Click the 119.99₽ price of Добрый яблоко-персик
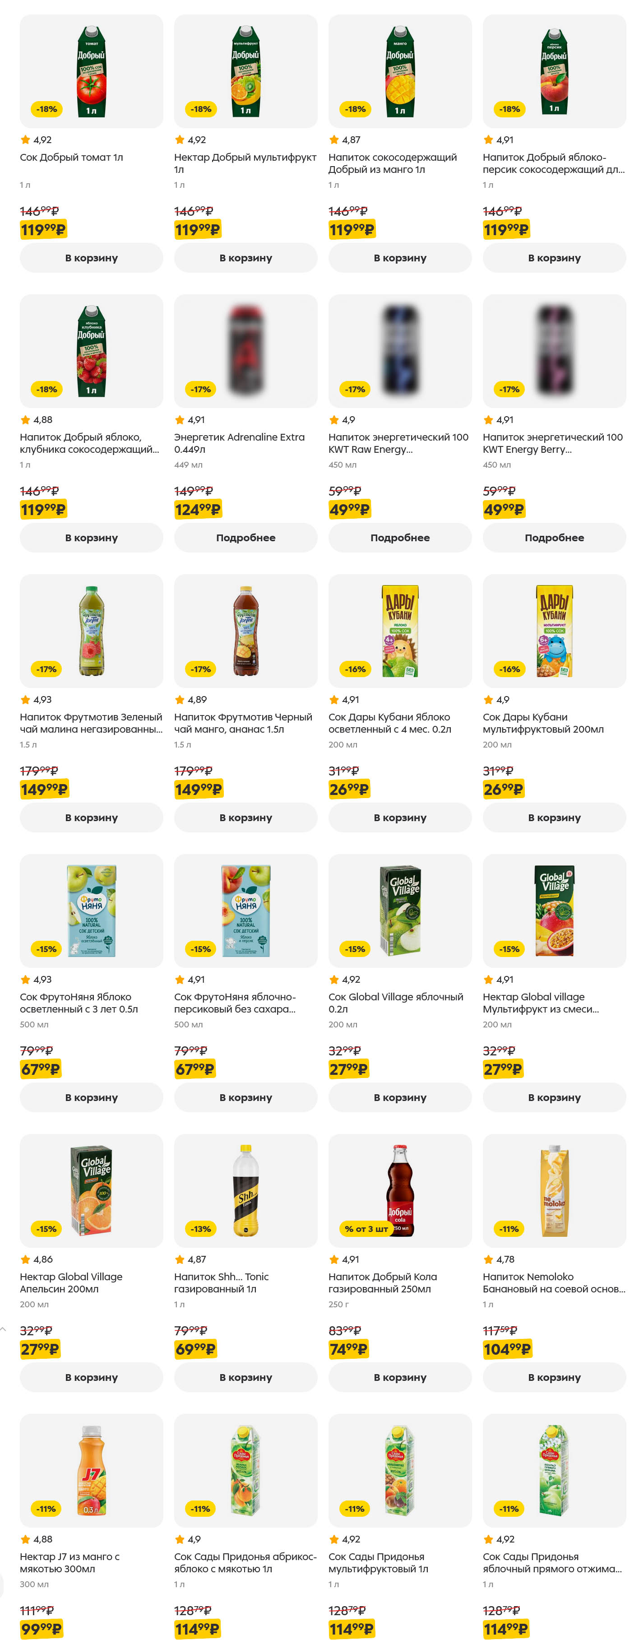The image size is (639, 1640). (505, 229)
